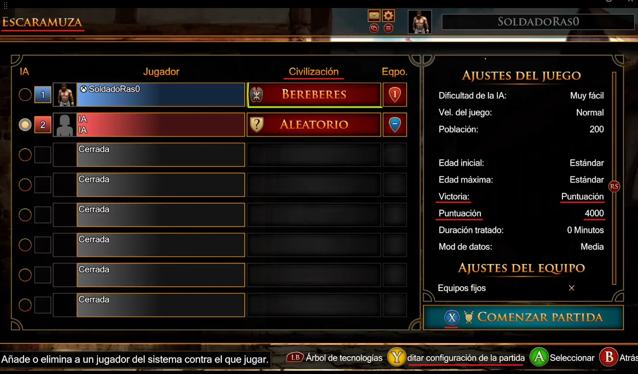This screenshot has height=374, width=638.
Task: Toggle the IA radio button for player 1
Action: (x=25, y=95)
